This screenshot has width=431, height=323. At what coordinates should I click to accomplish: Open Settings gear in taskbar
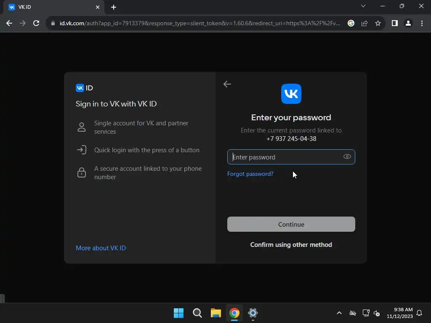pos(253,313)
